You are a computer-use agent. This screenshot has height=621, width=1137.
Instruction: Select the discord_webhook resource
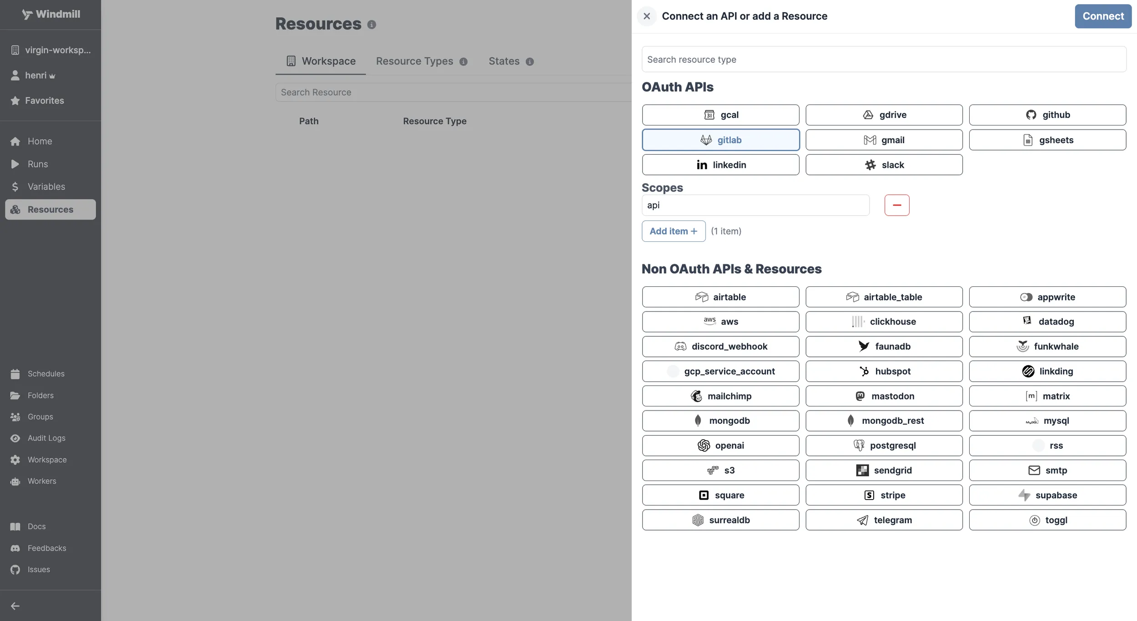(720, 346)
